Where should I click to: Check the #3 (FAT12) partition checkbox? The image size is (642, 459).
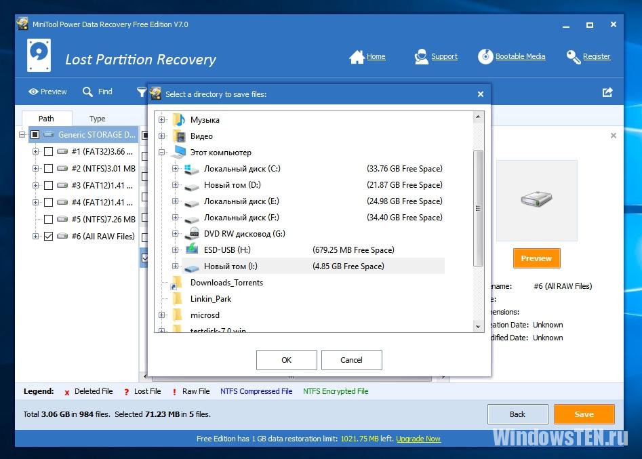click(x=48, y=186)
